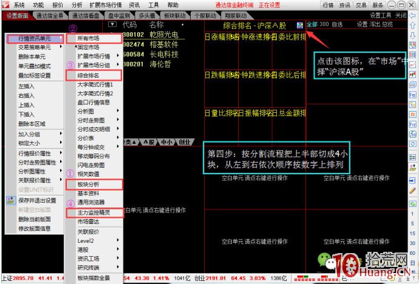Screen dimensions: 419x284
Task: Expand the 加入分组 submenu
Action: click(x=35, y=134)
